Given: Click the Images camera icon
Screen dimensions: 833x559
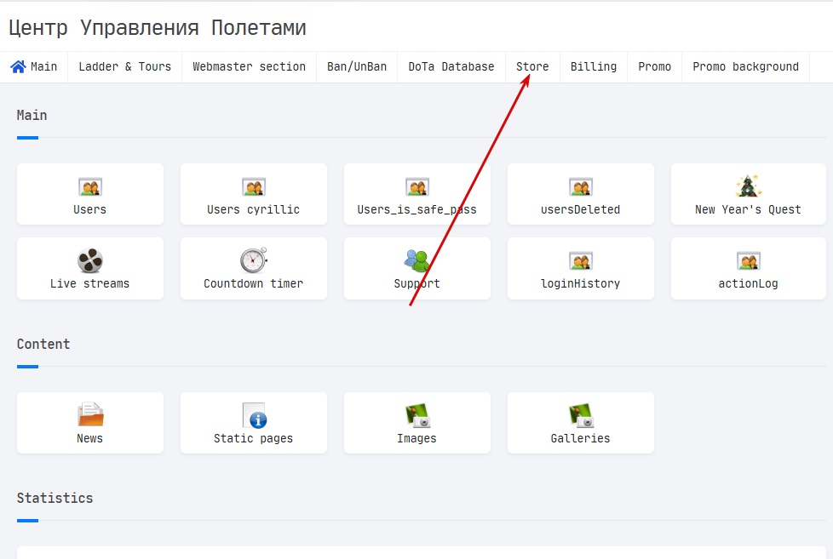Looking at the screenshot, I should [417, 415].
